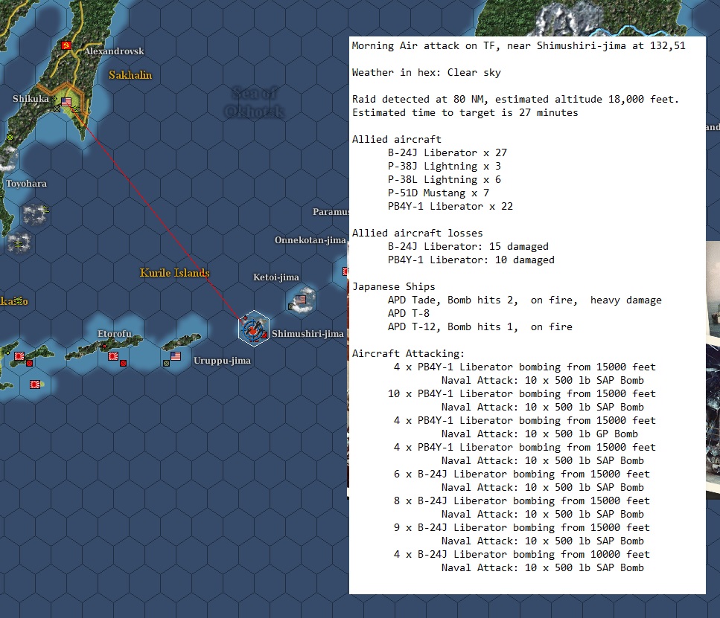Click the small yellow-green dot marker next to Shikuka label
The image size is (720, 618).
click(x=54, y=99)
